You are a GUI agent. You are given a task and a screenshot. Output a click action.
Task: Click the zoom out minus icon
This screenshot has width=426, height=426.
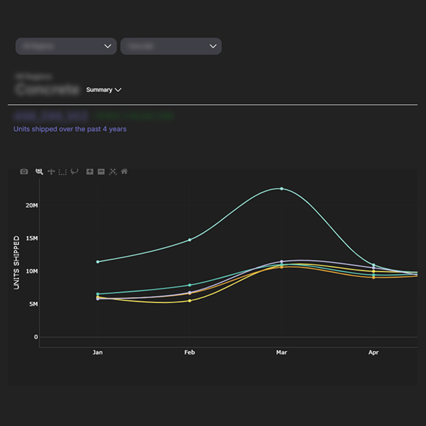(101, 172)
